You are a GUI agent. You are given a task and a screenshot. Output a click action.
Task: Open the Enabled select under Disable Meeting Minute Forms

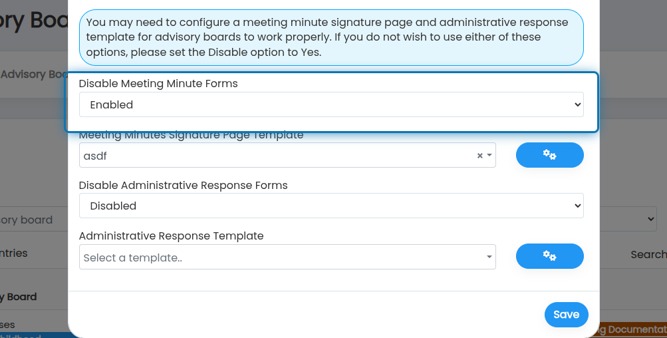pos(331,104)
